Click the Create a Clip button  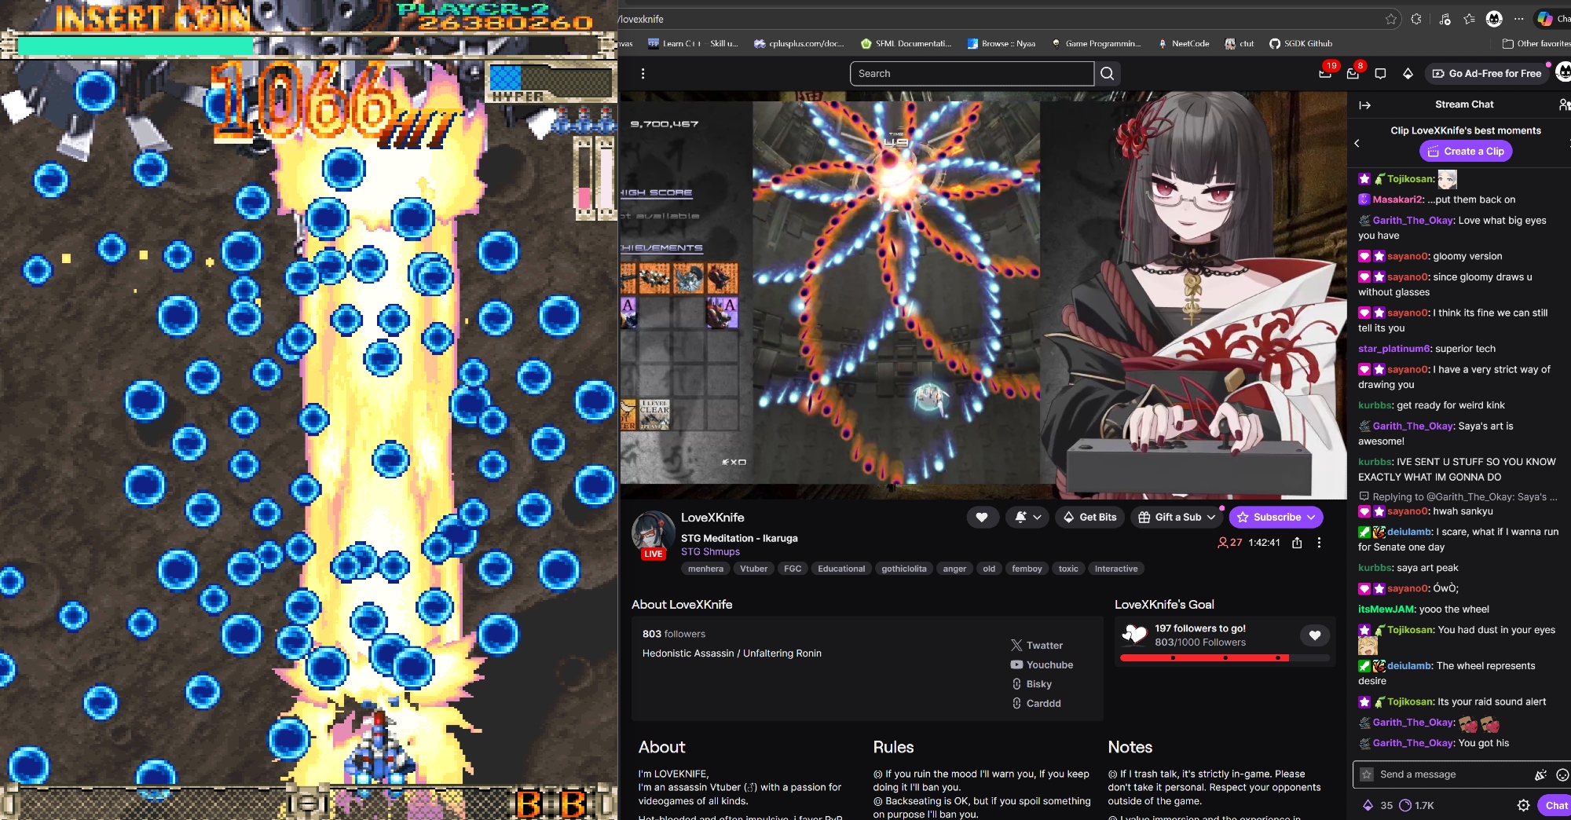pyautogui.click(x=1465, y=151)
